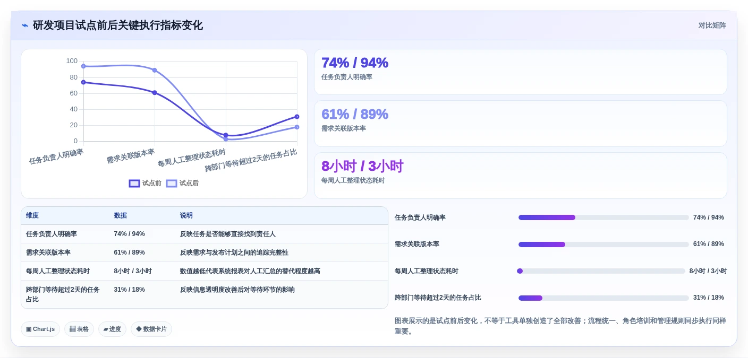748x358 pixels.
Task: Click the Chart.js tag chip
Action: pyautogui.click(x=40, y=329)
